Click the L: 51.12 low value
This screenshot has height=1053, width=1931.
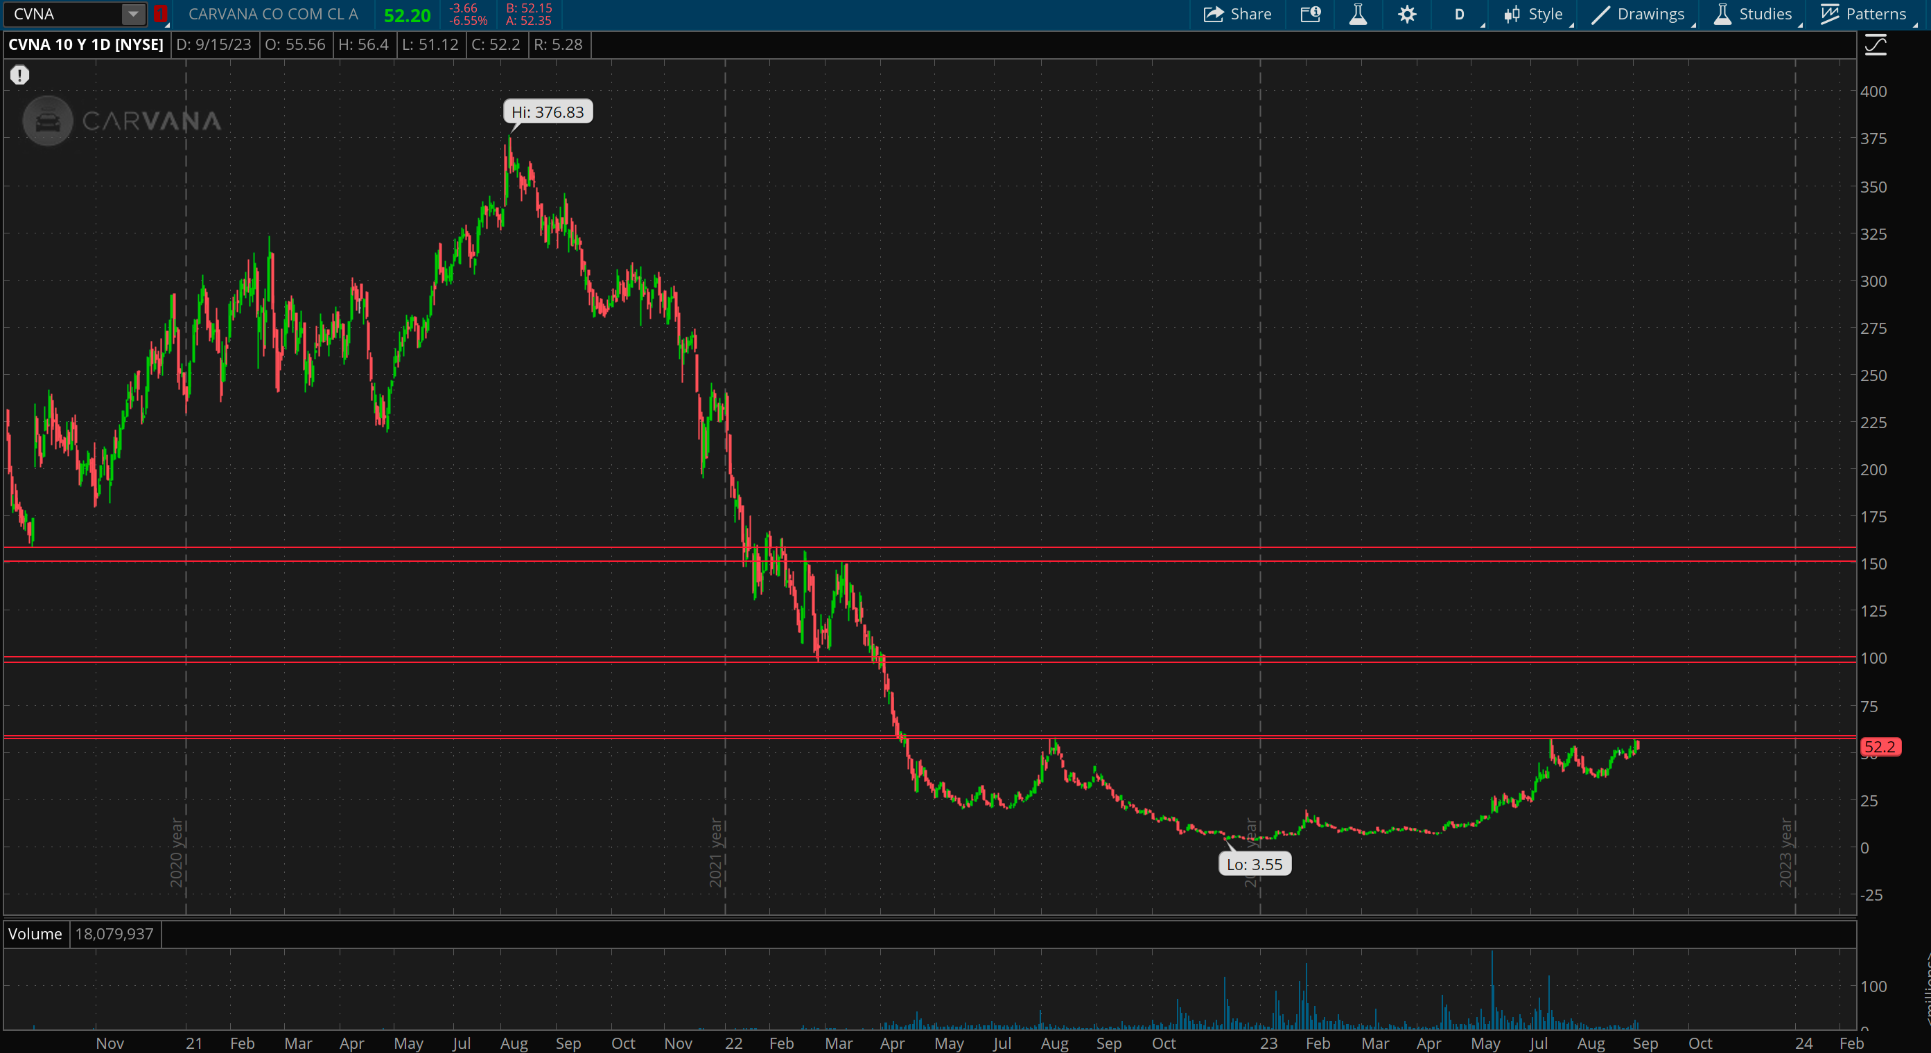[x=430, y=44]
